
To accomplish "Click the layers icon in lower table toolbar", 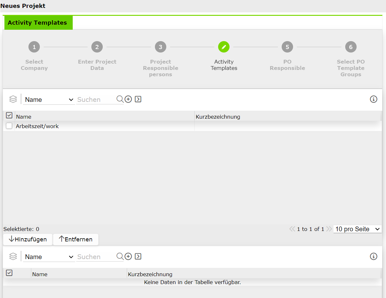I will pos(13,257).
